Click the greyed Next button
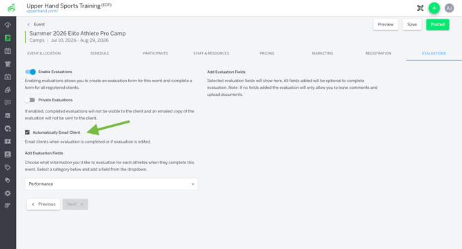This screenshot has width=462, height=249. [x=75, y=204]
